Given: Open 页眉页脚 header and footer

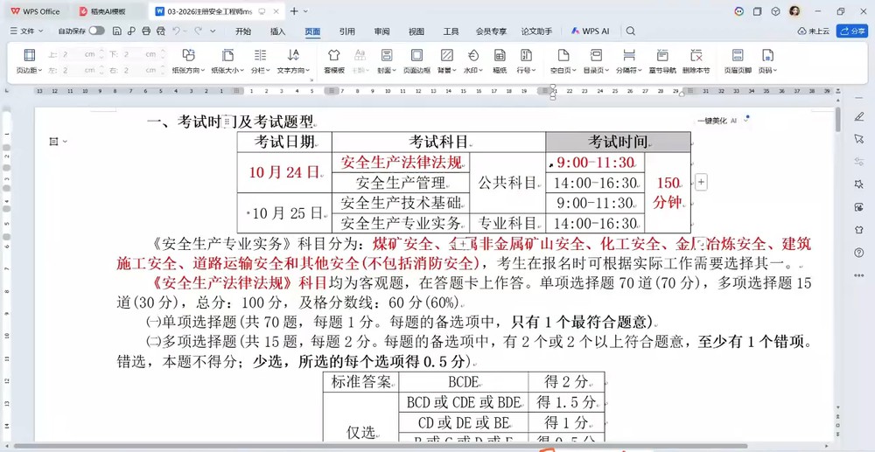Looking at the screenshot, I should pos(738,60).
